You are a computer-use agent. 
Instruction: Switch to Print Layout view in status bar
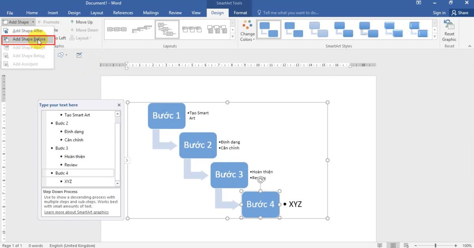coord(393,245)
